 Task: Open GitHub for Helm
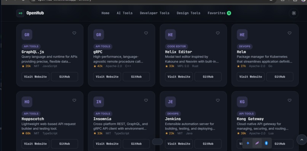tap(280, 77)
